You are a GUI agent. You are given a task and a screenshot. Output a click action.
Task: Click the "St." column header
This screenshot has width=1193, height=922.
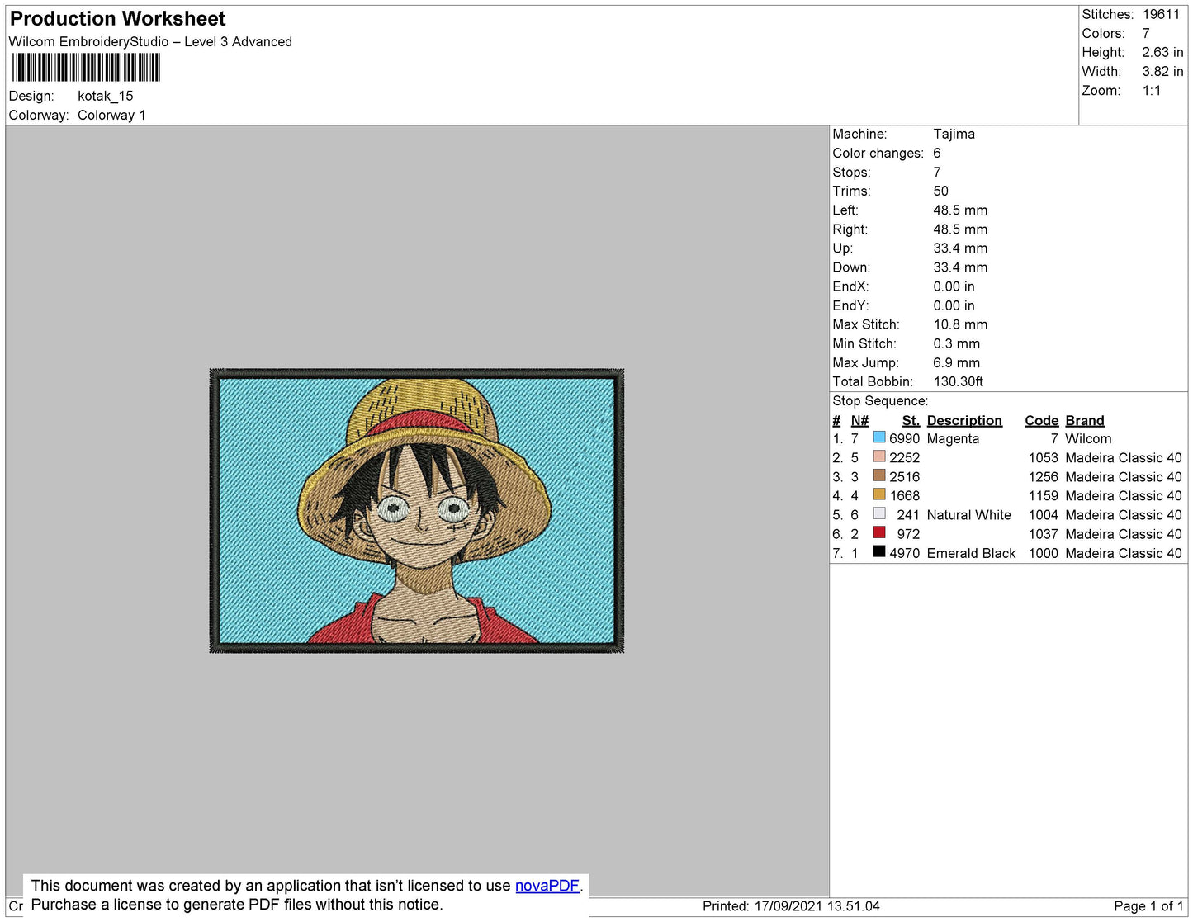point(911,420)
